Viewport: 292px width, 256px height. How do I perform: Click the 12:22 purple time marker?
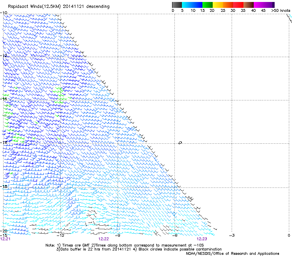coord(103,239)
